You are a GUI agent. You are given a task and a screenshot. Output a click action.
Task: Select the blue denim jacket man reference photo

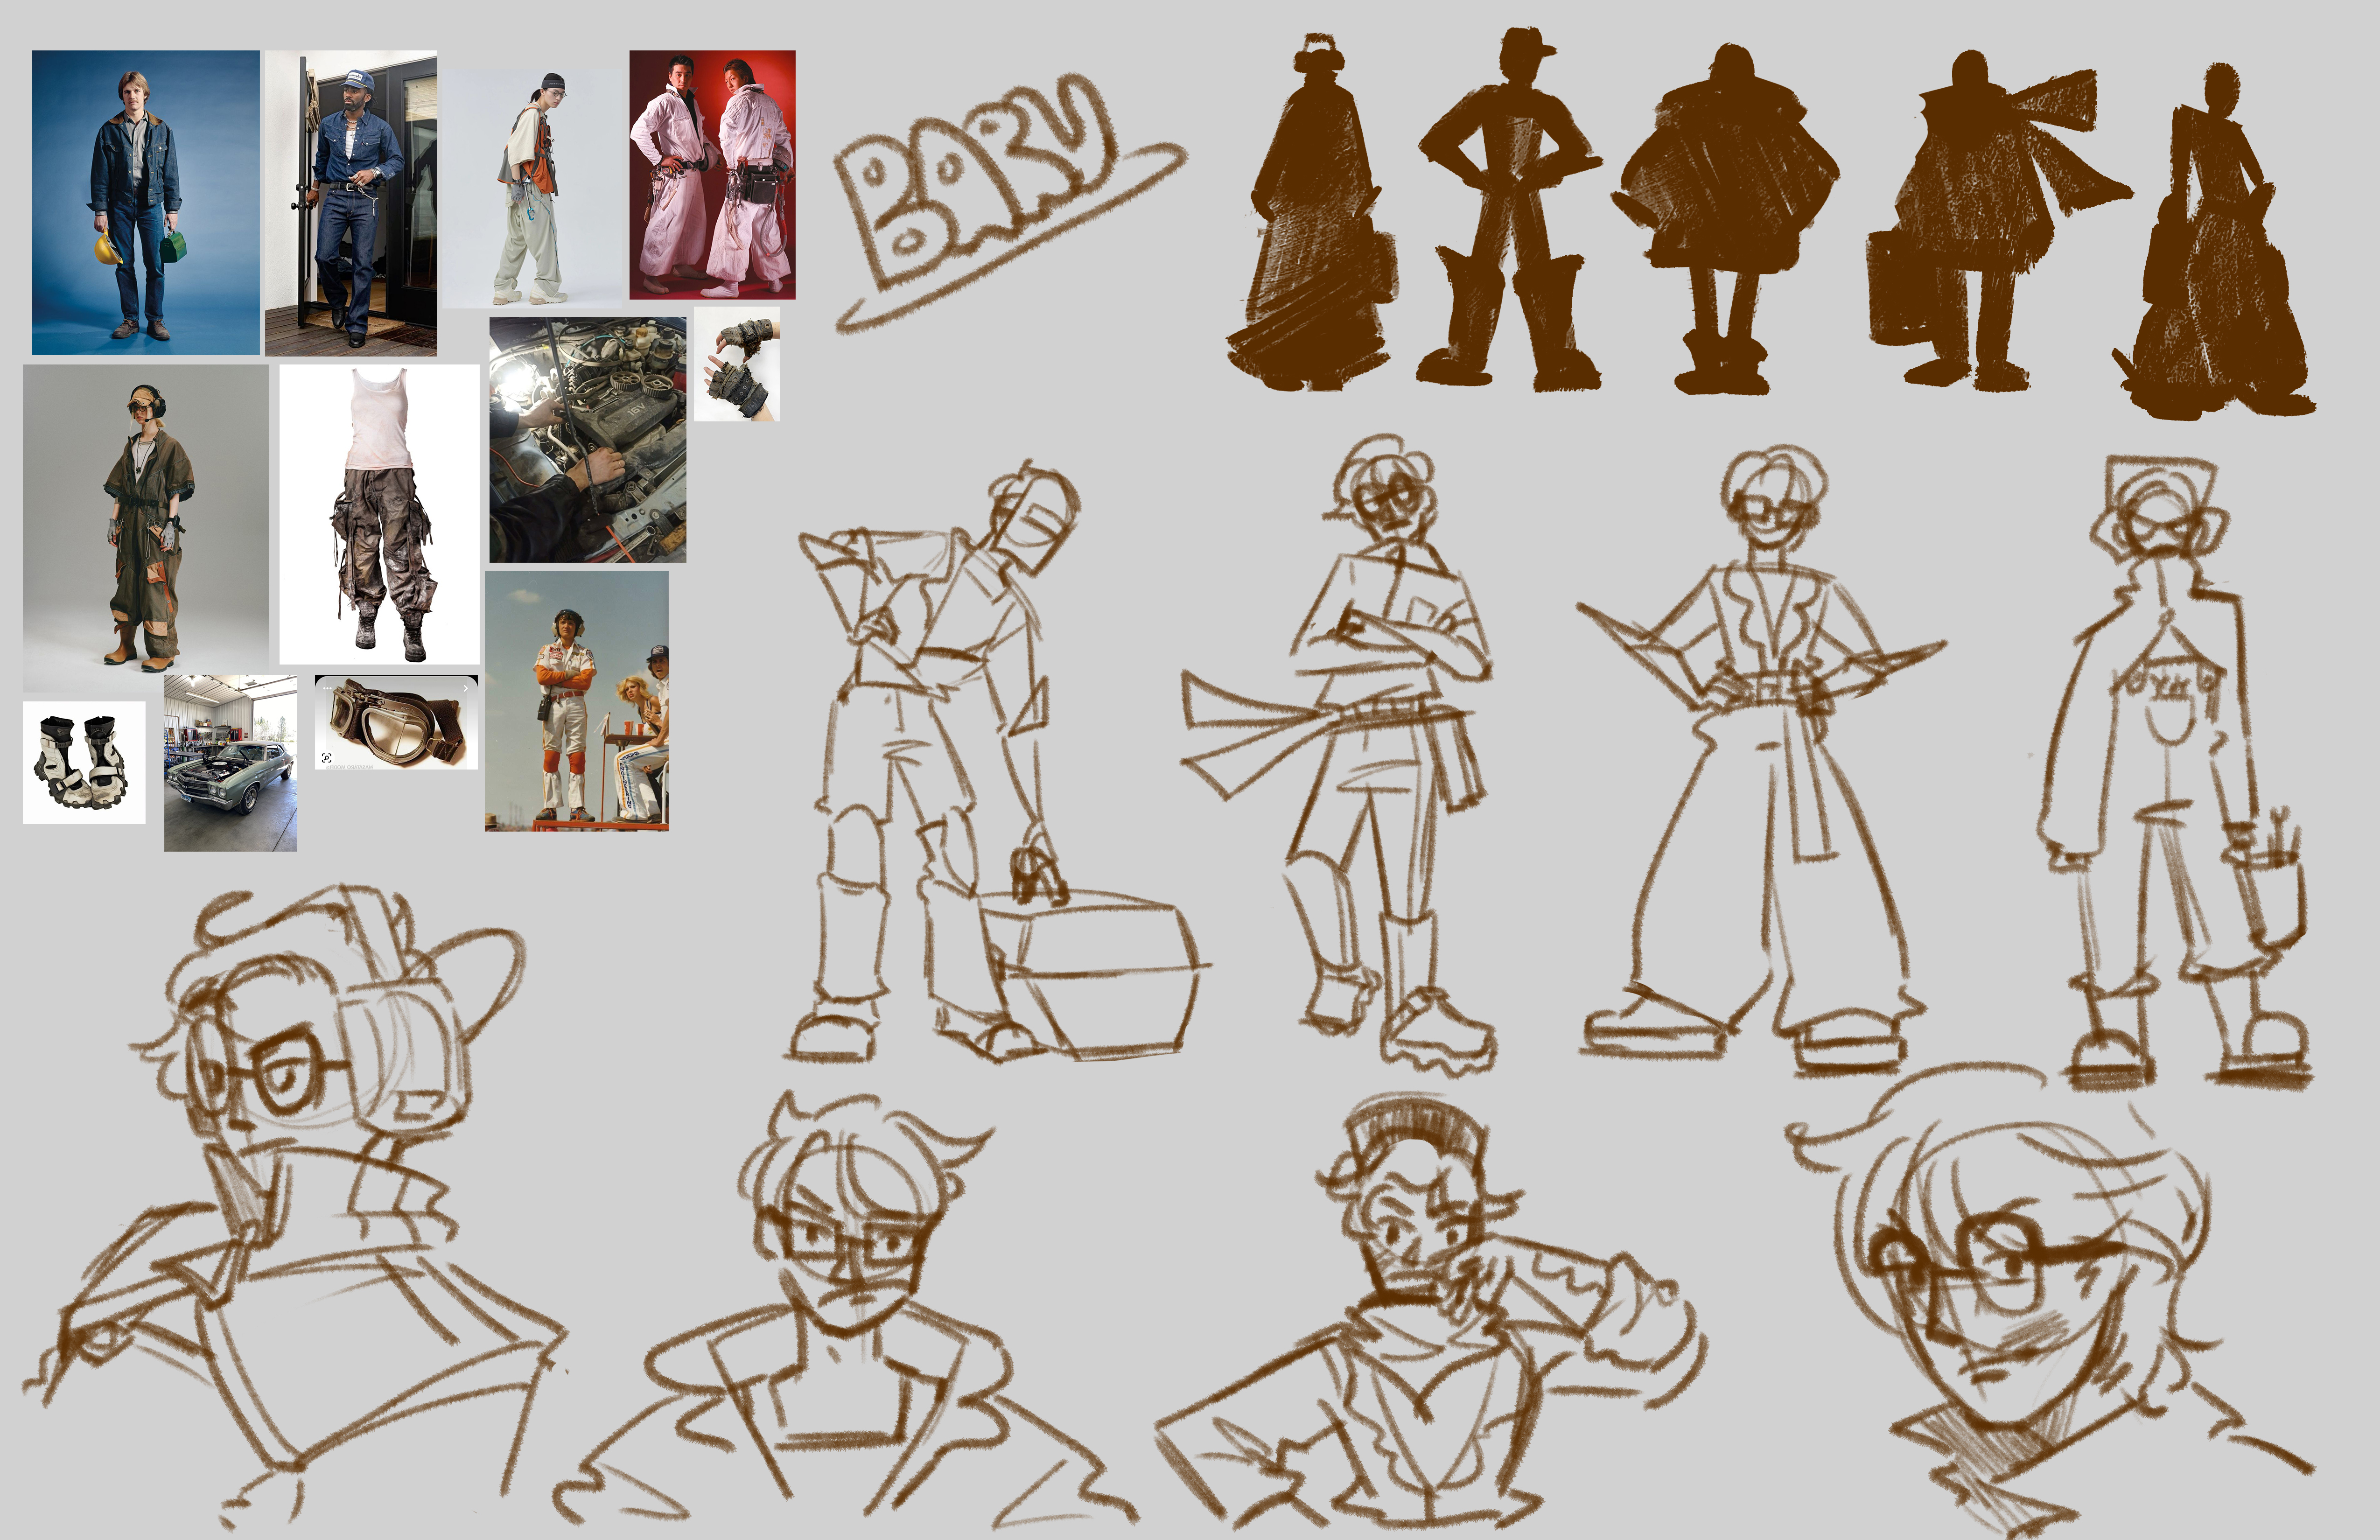pyautogui.click(x=145, y=202)
